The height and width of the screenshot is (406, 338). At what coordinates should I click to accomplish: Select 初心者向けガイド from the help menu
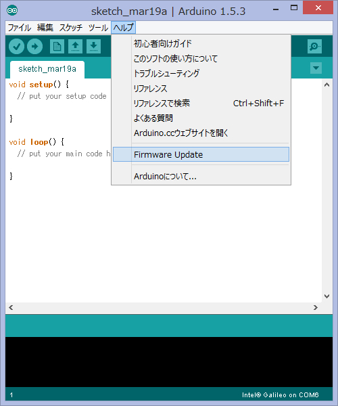click(201, 43)
